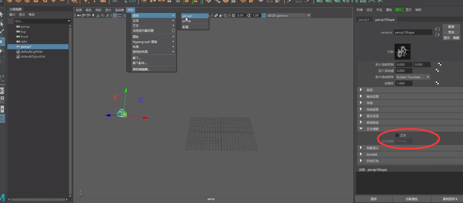This screenshot has width=463, height=203.
Task: Click the sRGB gamma color management icon
Action: pos(264,16)
